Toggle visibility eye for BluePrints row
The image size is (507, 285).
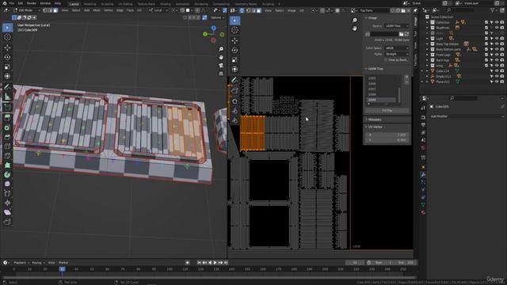point(497,28)
